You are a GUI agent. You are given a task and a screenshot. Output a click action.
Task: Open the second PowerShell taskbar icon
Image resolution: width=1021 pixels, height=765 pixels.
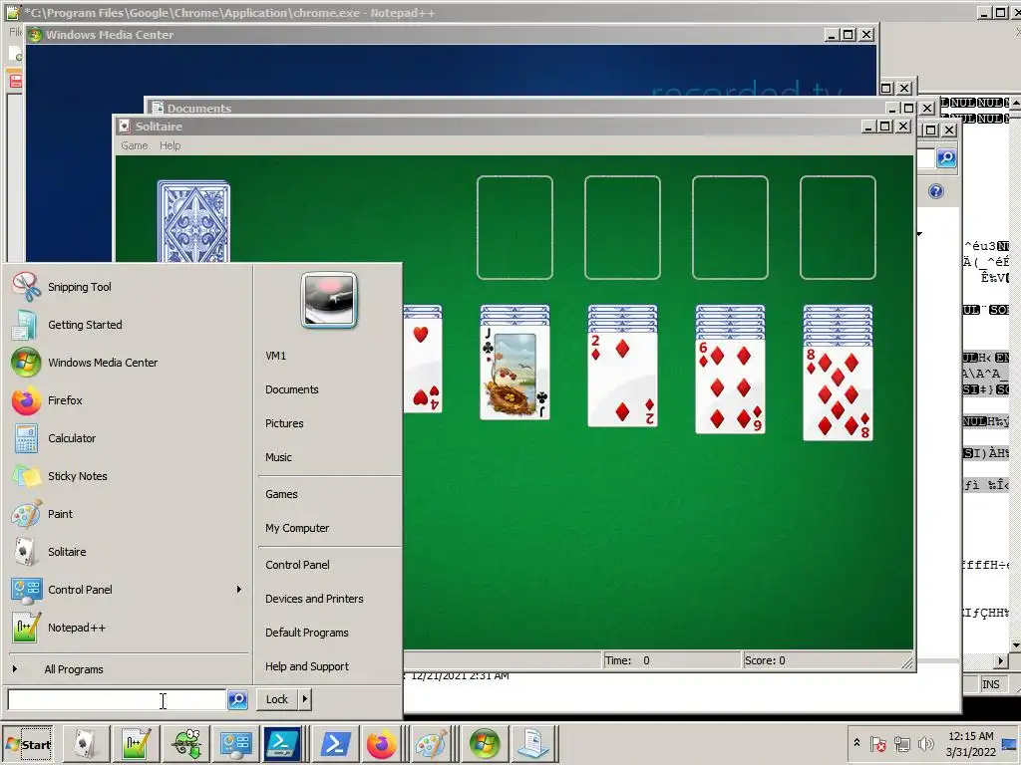point(335,743)
